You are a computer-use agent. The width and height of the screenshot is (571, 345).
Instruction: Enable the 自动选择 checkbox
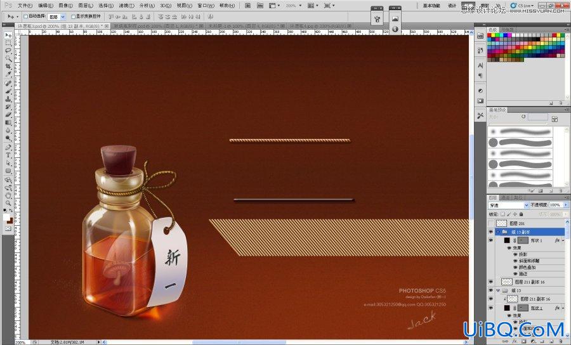(x=25, y=16)
